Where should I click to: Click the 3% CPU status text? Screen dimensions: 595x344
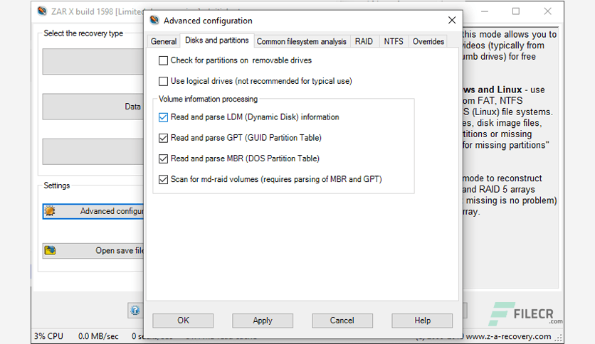[x=48, y=336]
